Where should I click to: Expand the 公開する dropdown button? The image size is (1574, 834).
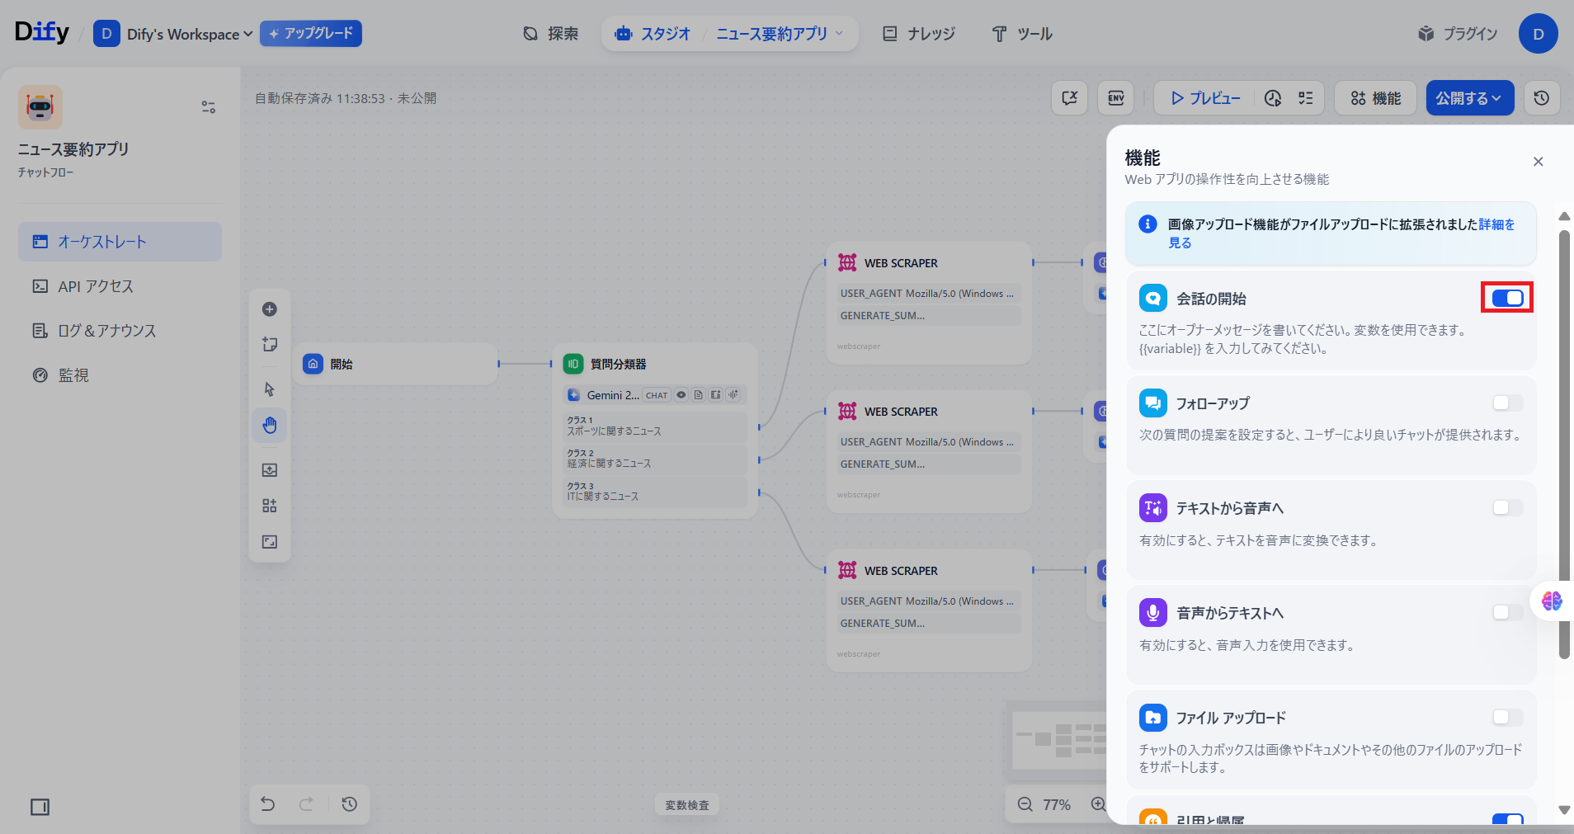point(1469,98)
